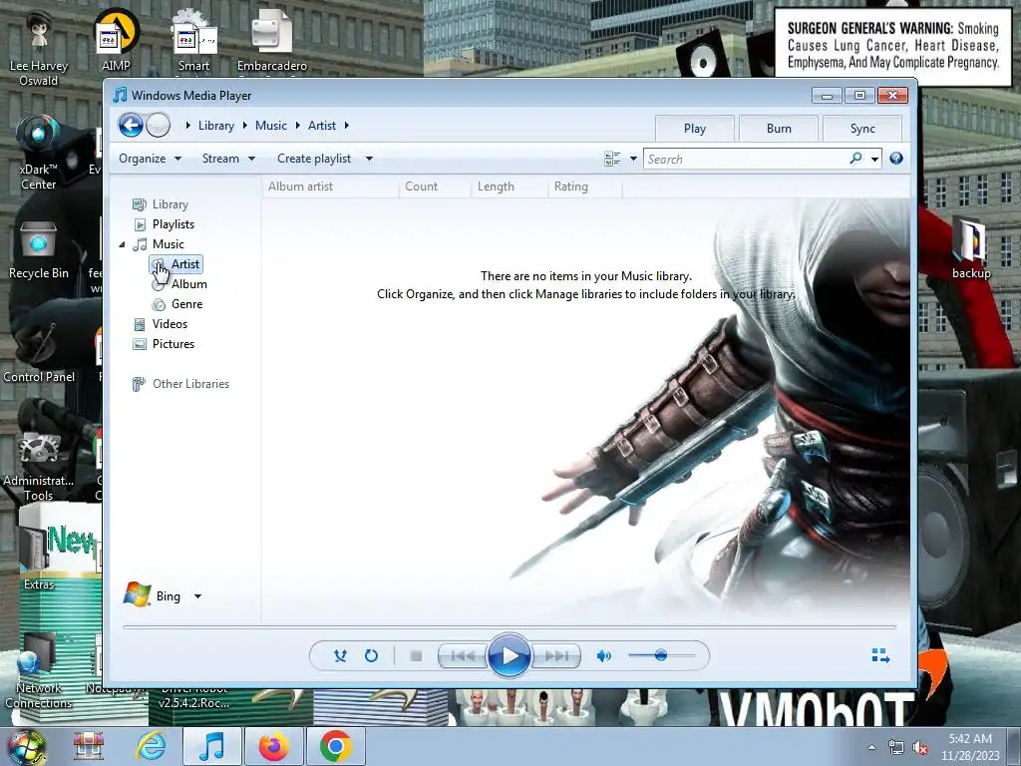The width and height of the screenshot is (1021, 766).
Task: Open Control Panel desktop icon
Action: click(39, 352)
